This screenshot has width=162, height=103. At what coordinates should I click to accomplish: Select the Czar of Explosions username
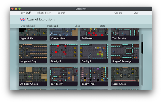click(x=41, y=19)
